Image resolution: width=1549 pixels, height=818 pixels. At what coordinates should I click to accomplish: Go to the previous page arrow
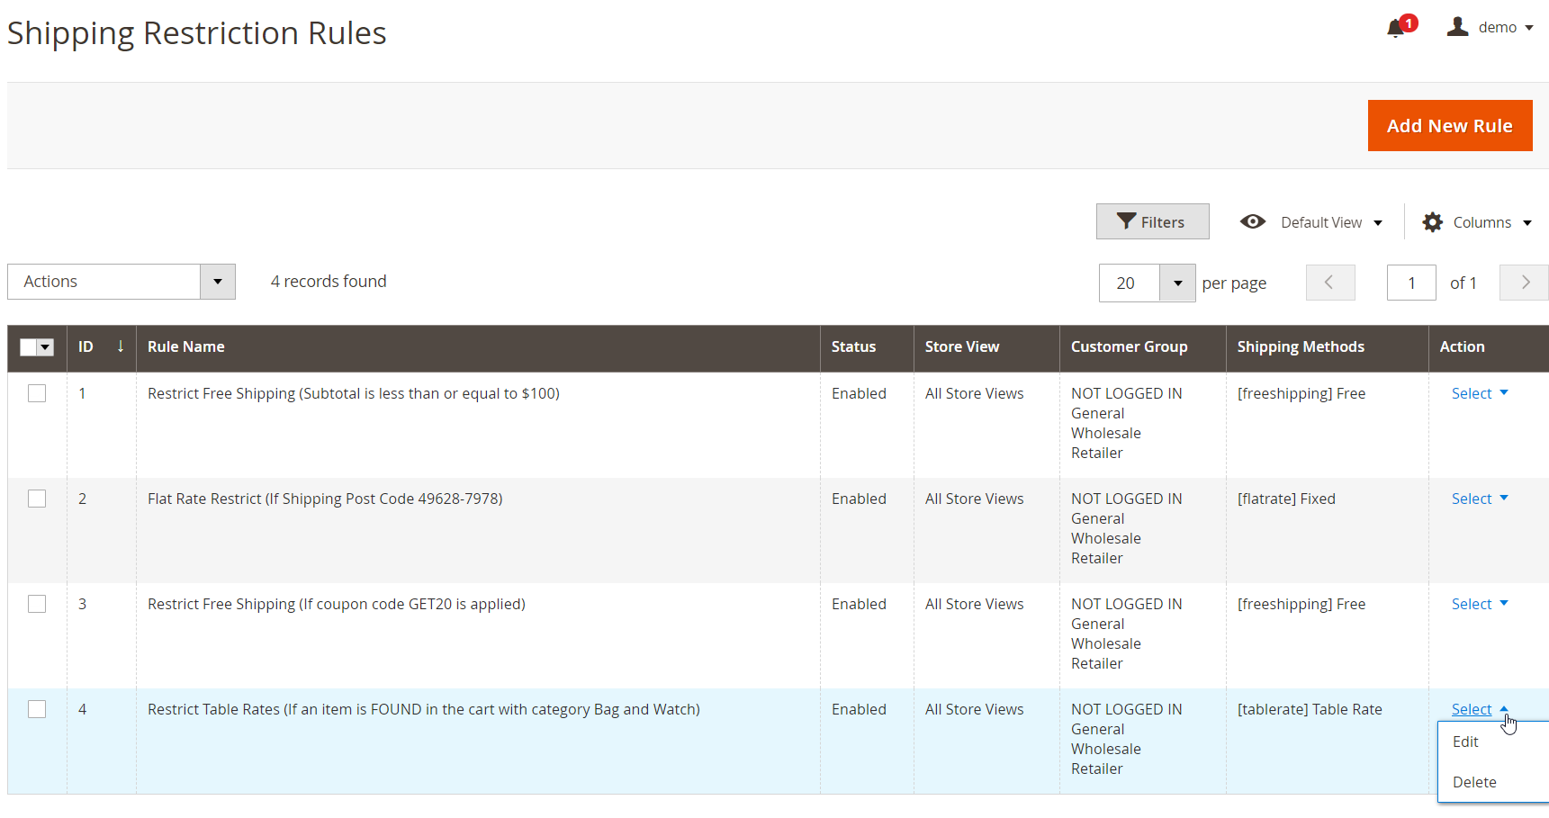tap(1329, 283)
